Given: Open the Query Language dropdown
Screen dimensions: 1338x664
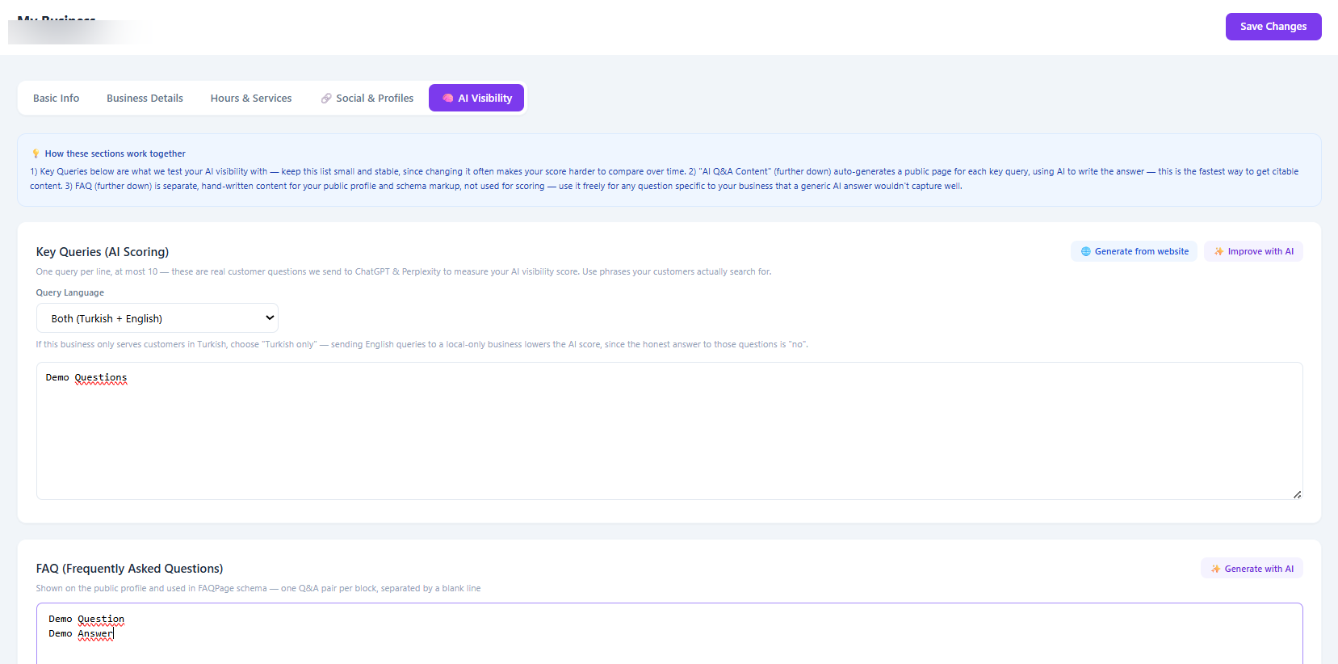Looking at the screenshot, I should 157,318.
